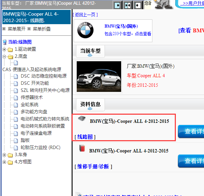Click the 查看 BMW link at right
Screen dimensions: 204x196
coord(191,31)
